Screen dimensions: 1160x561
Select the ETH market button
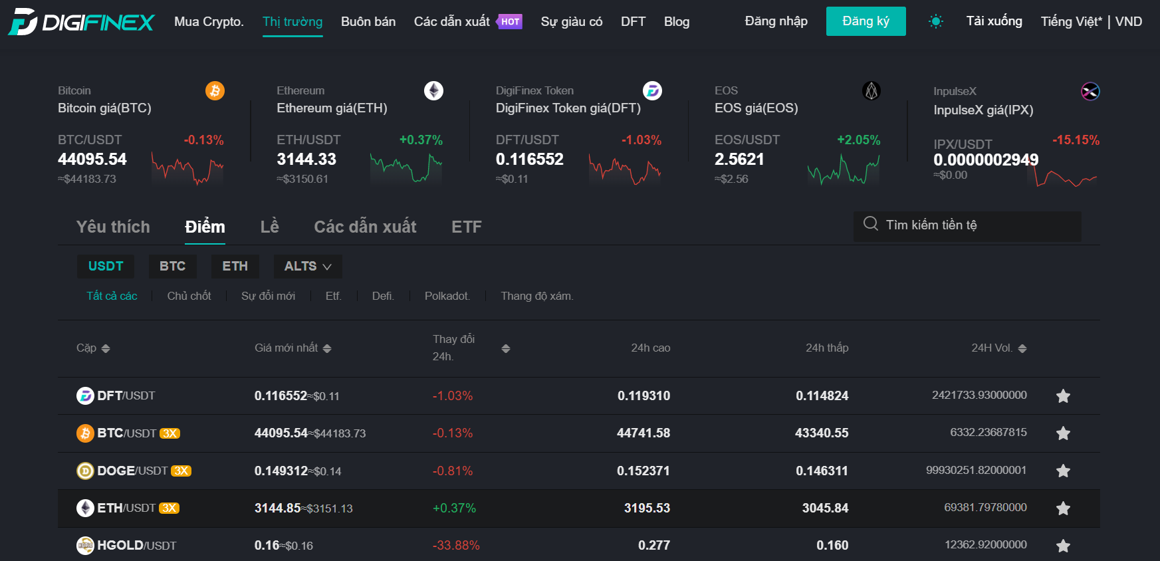click(235, 266)
